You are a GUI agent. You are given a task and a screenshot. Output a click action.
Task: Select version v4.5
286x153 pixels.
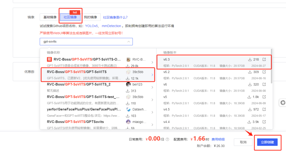pyautogui.click(x=214, y=112)
